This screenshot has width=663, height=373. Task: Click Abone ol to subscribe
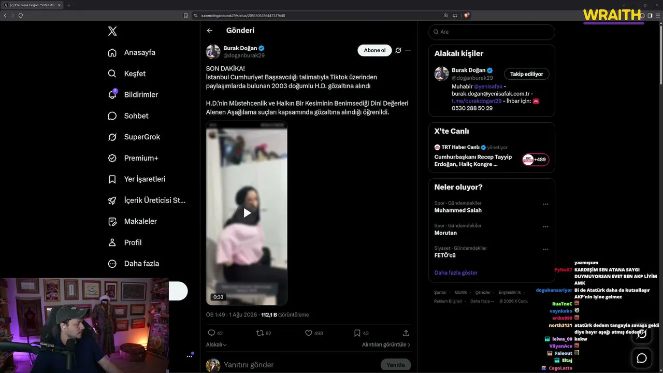(x=374, y=50)
